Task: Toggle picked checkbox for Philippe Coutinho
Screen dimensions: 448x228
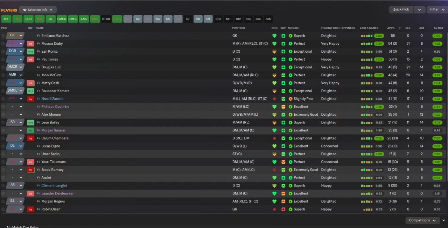Action: coord(3,107)
